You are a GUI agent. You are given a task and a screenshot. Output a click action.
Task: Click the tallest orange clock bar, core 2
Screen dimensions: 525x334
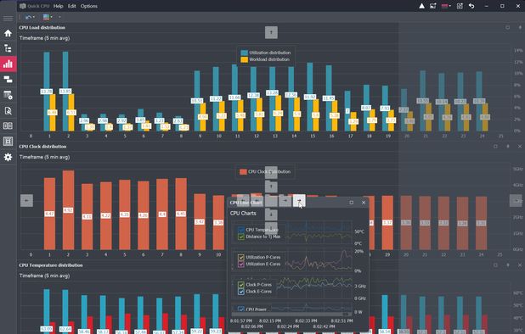click(68, 210)
